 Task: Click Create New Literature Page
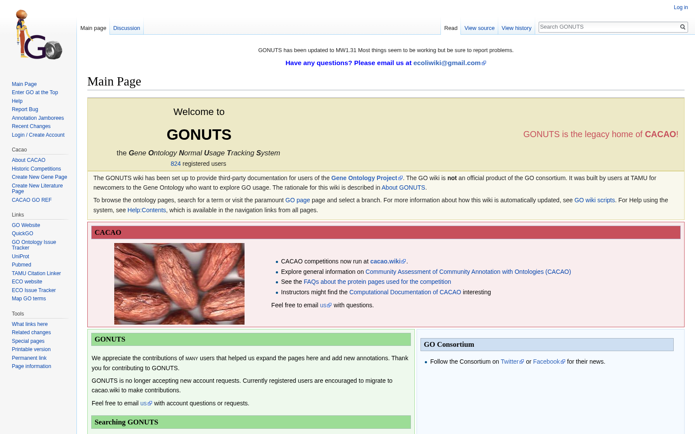click(37, 188)
